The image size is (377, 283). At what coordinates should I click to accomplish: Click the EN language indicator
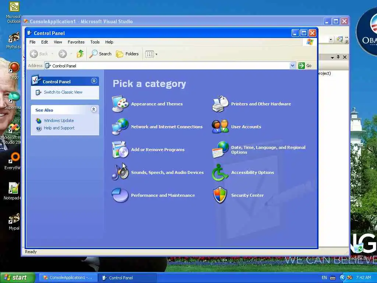coord(324,278)
